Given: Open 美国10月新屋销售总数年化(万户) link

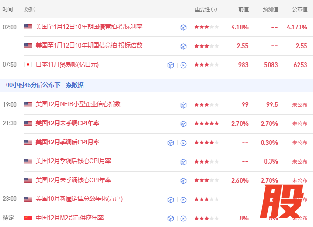Looking at the screenshot, I should click(79, 199).
